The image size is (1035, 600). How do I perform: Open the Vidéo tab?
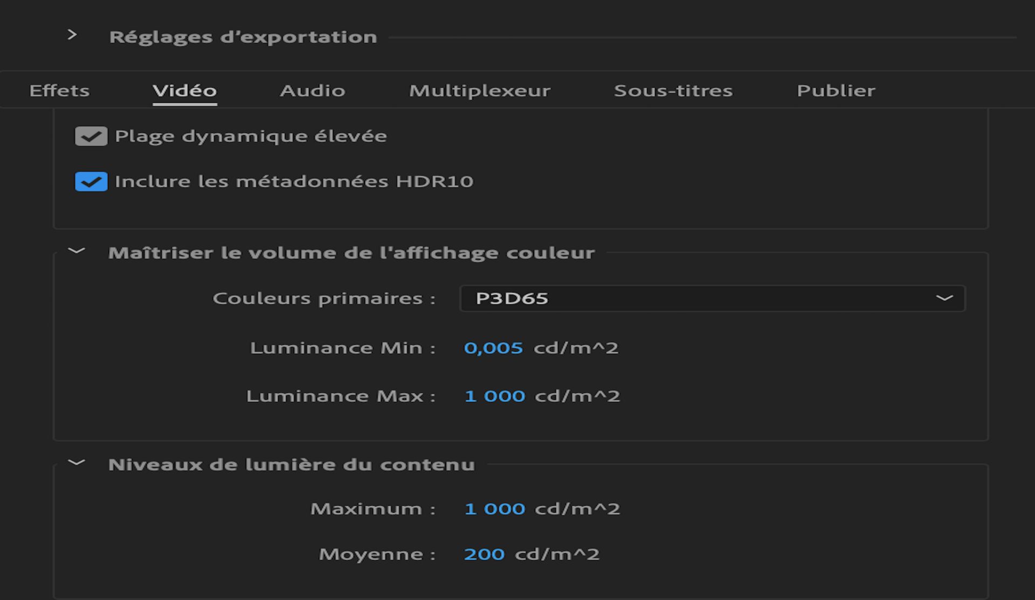click(185, 90)
